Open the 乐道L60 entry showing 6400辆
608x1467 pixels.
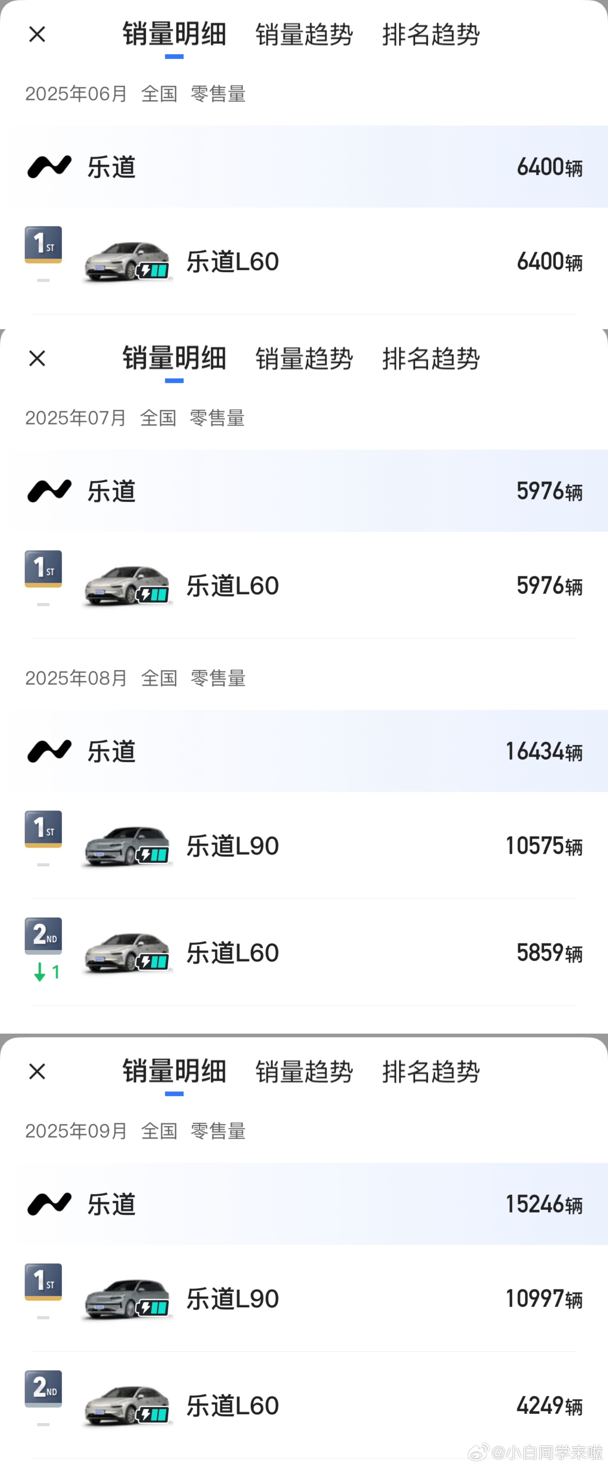click(x=233, y=261)
